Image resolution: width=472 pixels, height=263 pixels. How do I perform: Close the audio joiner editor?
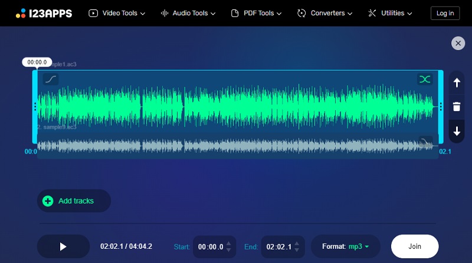(458, 43)
